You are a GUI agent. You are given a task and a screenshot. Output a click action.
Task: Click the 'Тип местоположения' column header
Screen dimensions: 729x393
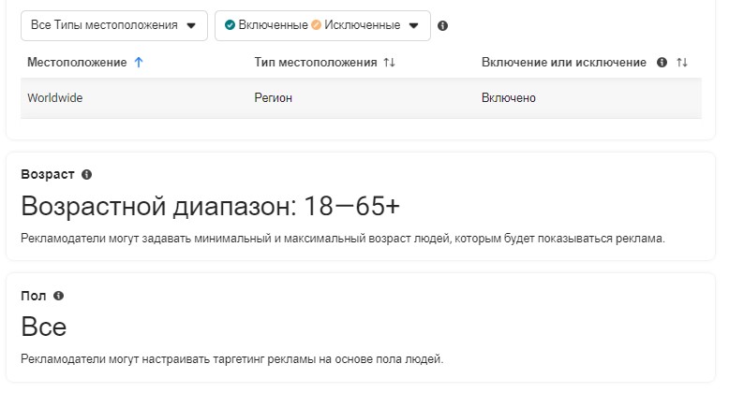[315, 63]
